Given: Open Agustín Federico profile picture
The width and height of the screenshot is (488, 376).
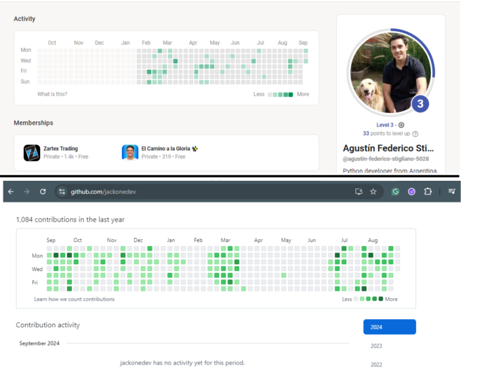Looking at the screenshot, I should tap(390, 72).
